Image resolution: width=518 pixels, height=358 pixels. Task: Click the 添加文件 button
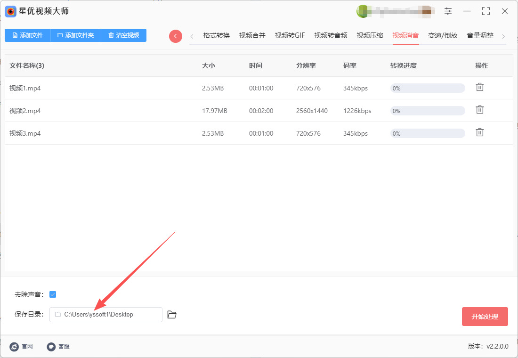tap(27, 35)
